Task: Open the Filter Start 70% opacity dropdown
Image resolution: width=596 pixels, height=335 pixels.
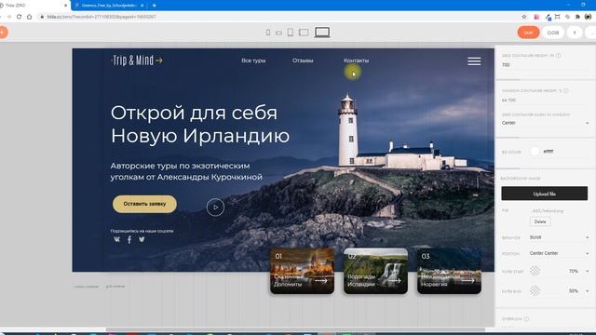Action: (578, 271)
